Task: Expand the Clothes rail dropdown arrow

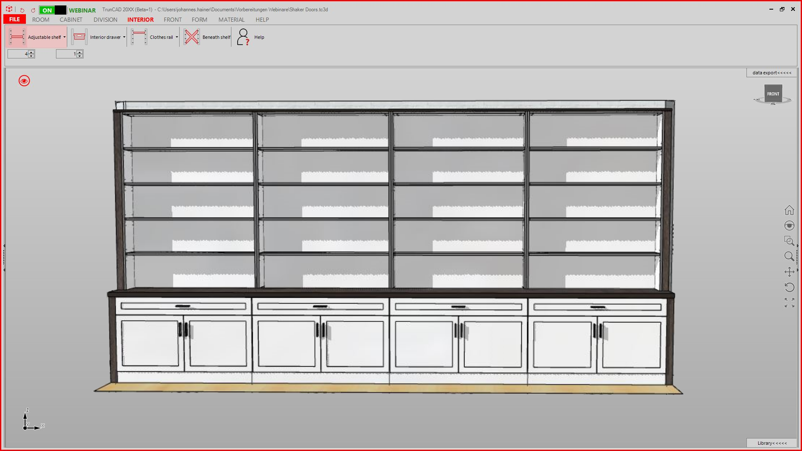Action: [x=177, y=37]
